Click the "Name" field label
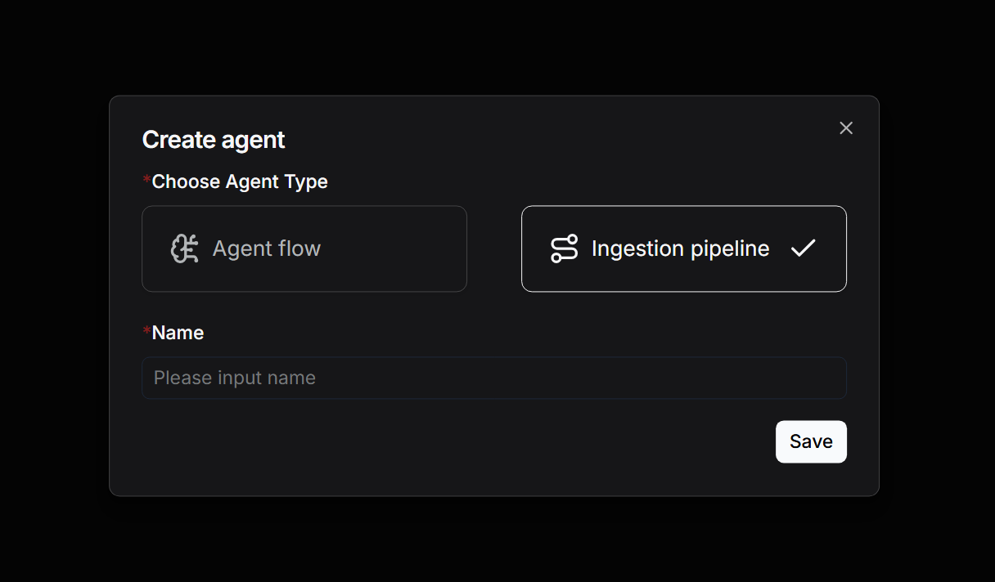This screenshot has height=582, width=995. click(x=178, y=333)
